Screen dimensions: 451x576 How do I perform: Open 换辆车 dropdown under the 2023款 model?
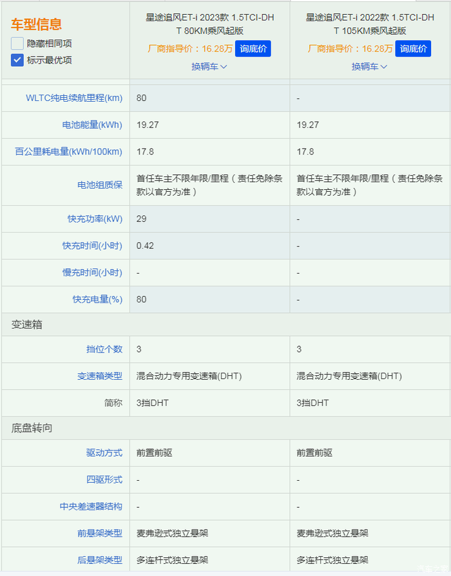209,66
